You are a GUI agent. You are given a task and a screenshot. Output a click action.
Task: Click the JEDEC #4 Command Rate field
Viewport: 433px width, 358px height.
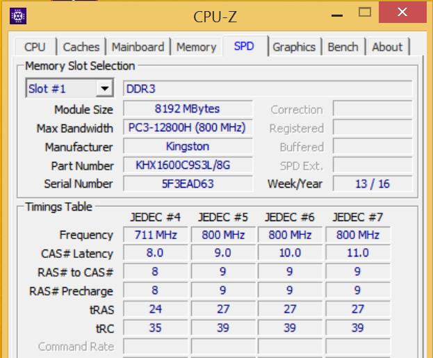click(x=156, y=346)
